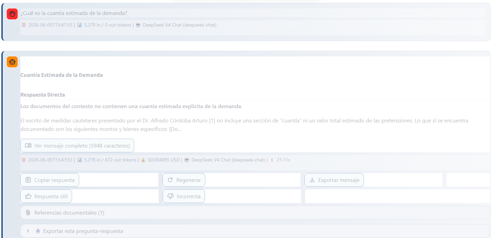The image size is (492, 238).
Task: Click "DeepSeek V4 Chat (deepseek-chat)" in the user message
Action: (179, 25)
